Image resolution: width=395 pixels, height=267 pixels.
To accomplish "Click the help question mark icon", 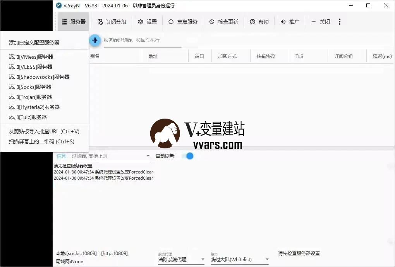I will 252,22.
